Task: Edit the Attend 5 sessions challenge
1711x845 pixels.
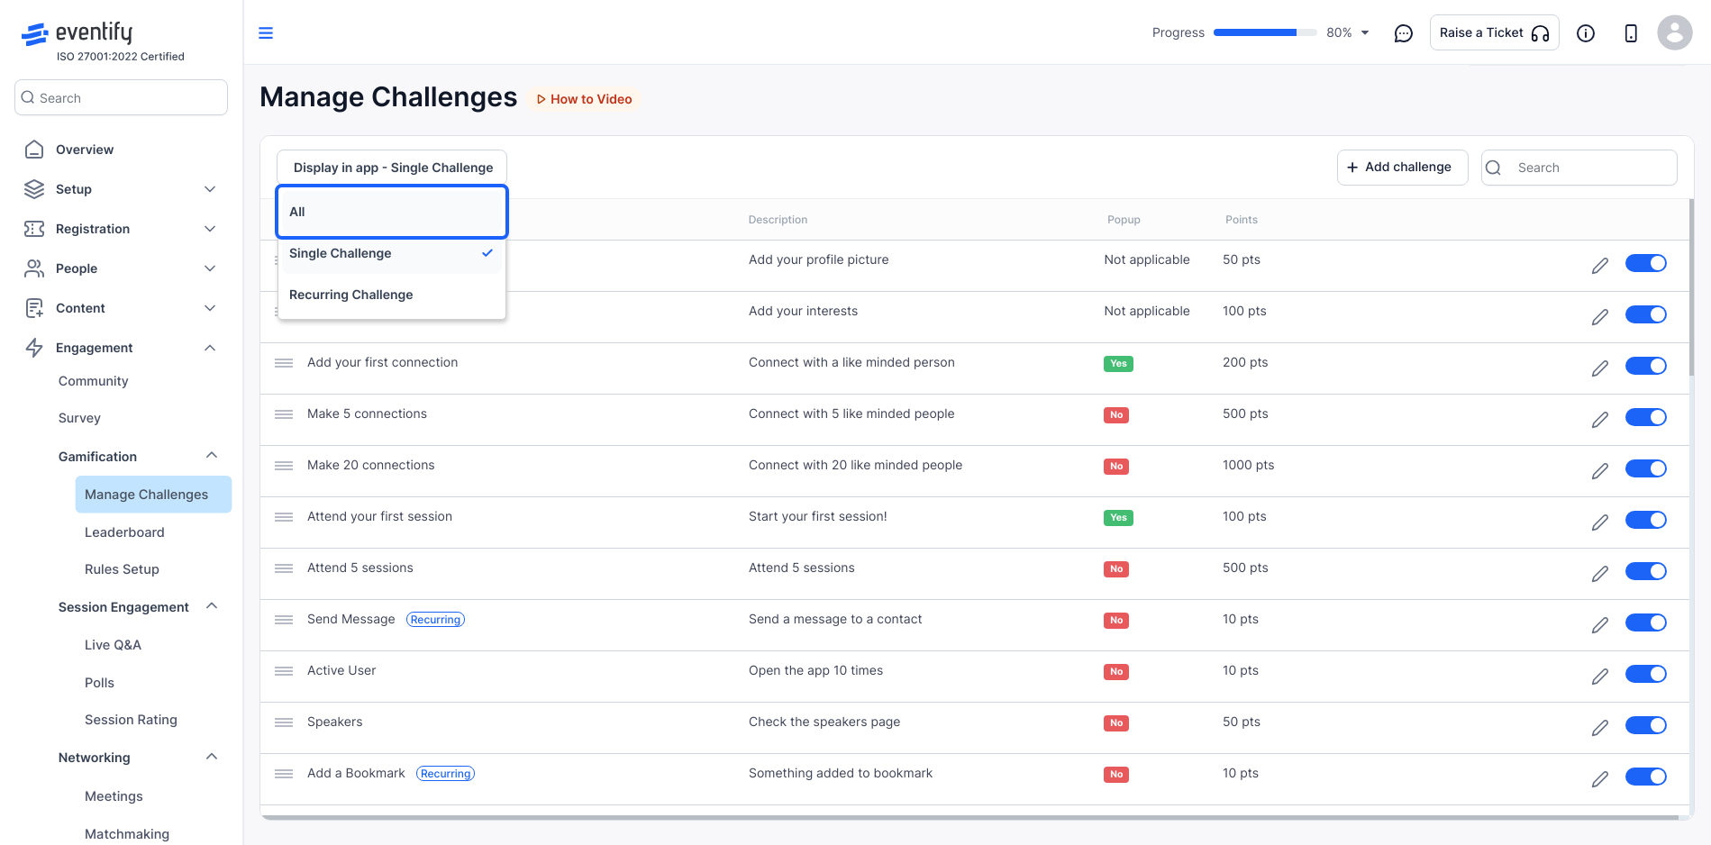Action: [1600, 573]
